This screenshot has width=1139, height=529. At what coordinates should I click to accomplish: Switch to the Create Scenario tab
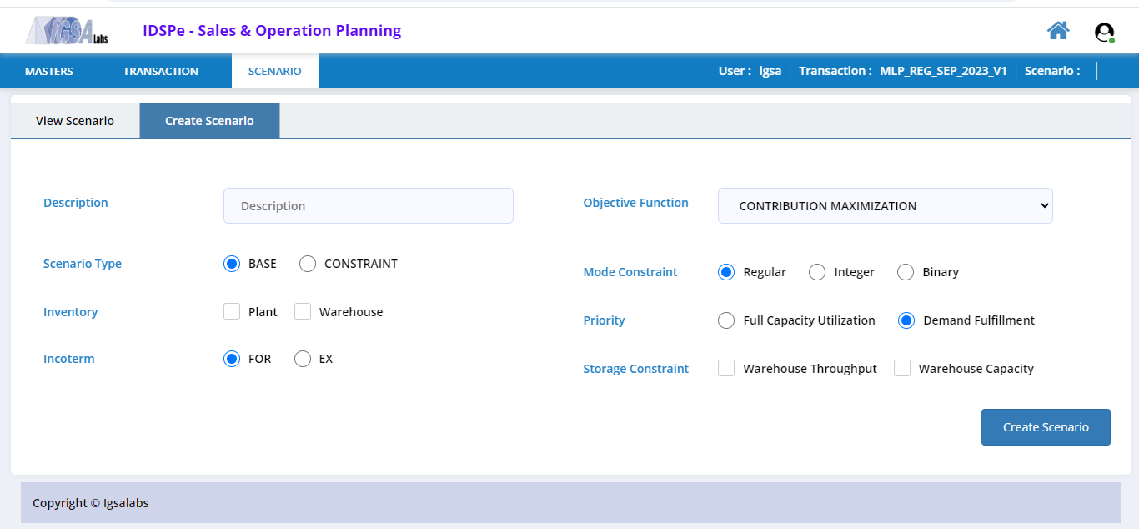click(x=209, y=121)
